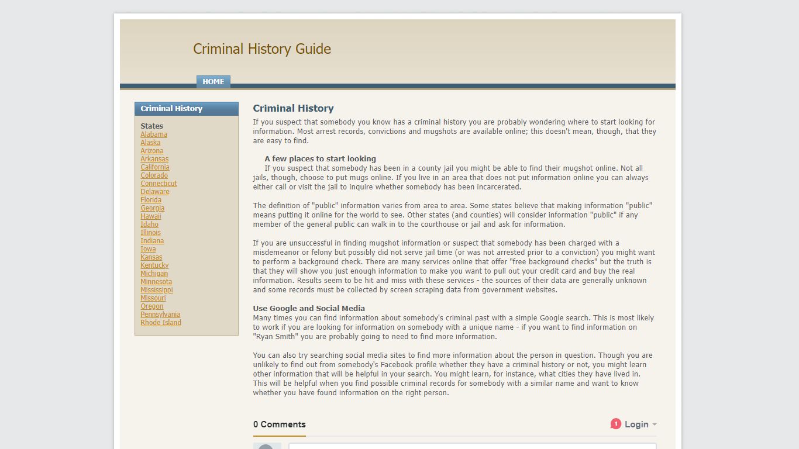Click the 'Use Google and Social Media' subheading
799x449 pixels.
click(x=309, y=309)
